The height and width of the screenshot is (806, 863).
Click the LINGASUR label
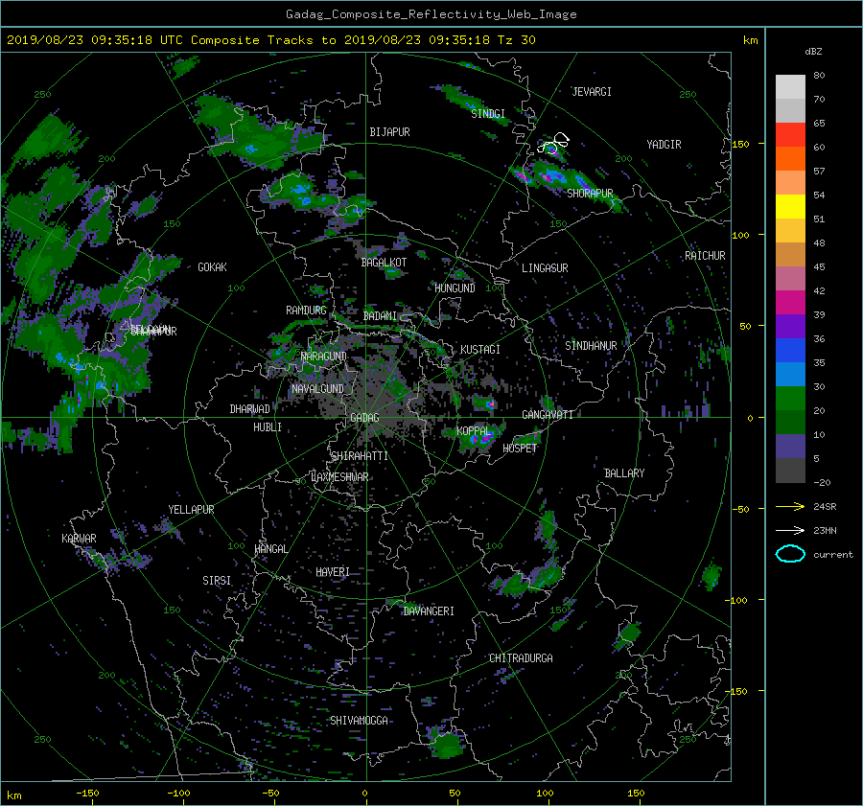coord(545,268)
